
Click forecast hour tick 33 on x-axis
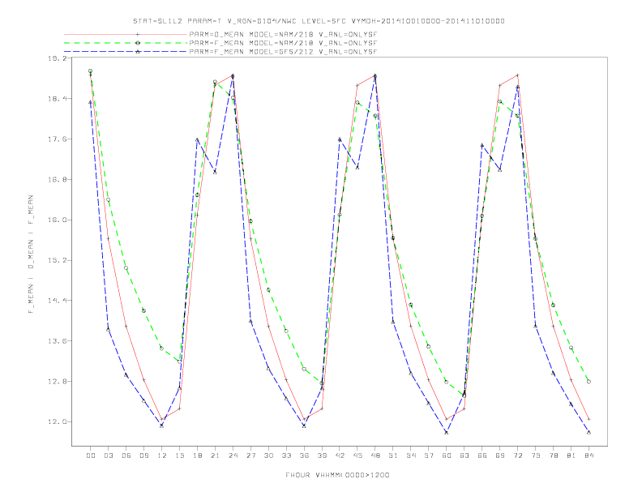coord(286,455)
